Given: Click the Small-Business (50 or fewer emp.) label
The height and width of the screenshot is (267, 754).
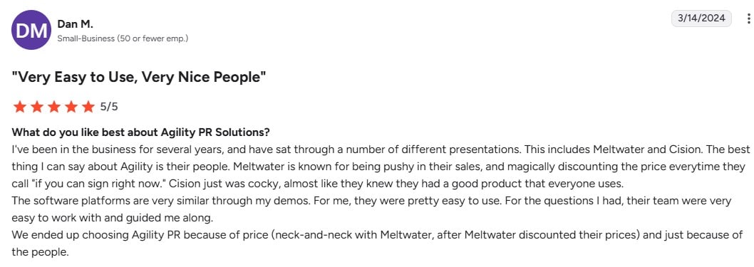Looking at the screenshot, I should pos(123,38).
